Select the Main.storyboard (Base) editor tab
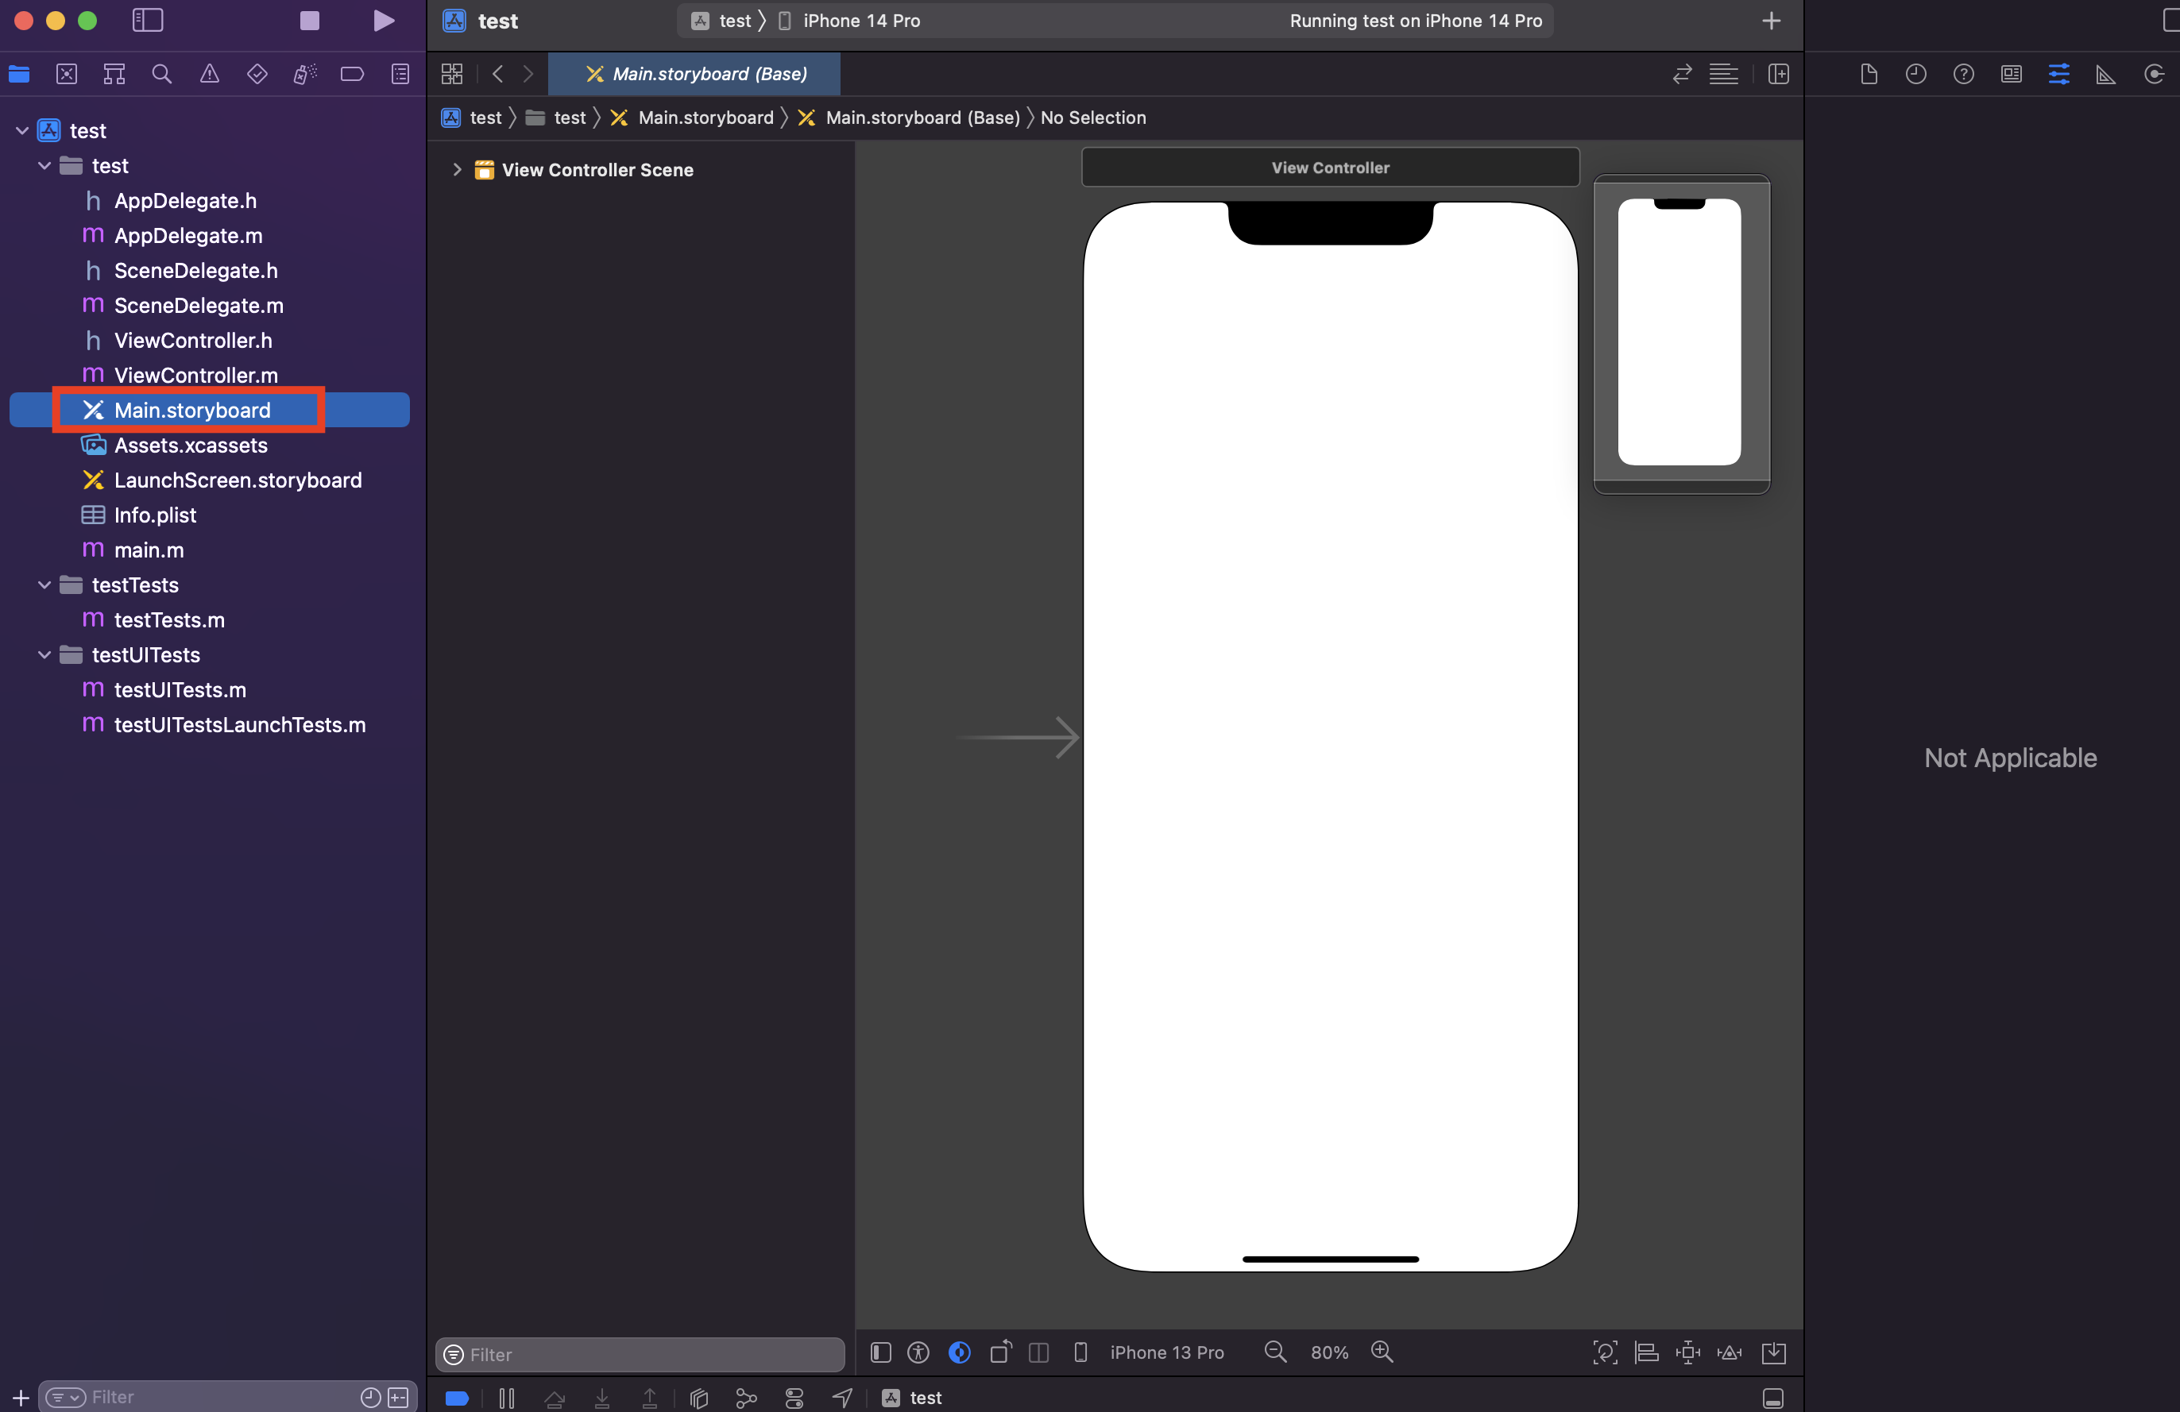The height and width of the screenshot is (1412, 2180). click(694, 74)
